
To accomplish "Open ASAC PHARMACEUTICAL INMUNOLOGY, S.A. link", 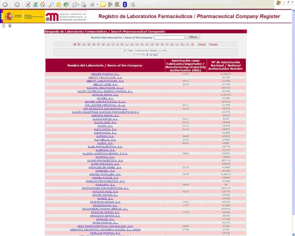I will (105, 226).
